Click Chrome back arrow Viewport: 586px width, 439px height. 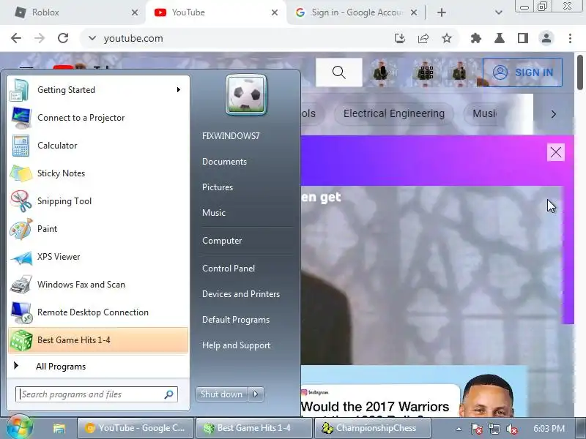16,38
